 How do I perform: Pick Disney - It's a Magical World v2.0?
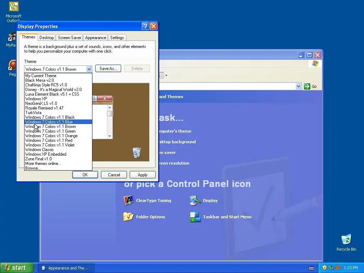(x=58, y=90)
